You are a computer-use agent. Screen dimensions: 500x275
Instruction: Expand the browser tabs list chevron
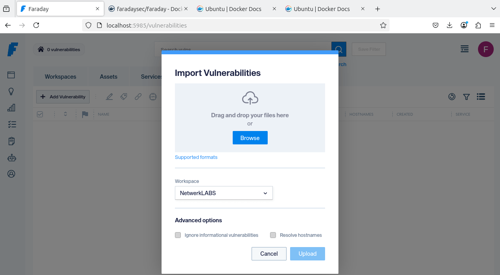[x=493, y=9]
